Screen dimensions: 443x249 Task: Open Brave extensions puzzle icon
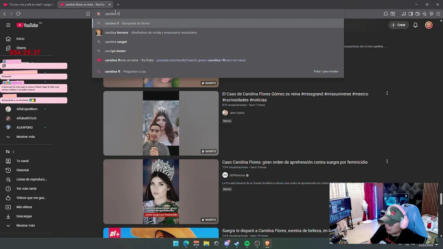coord(386,14)
